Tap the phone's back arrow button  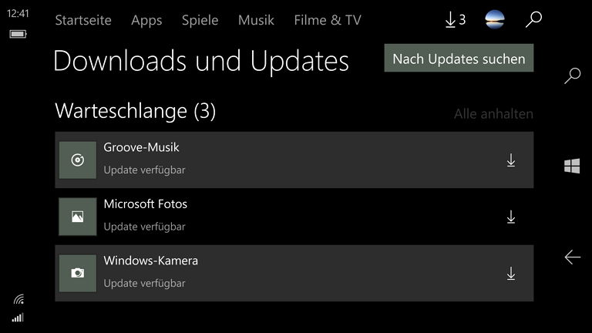(x=573, y=257)
